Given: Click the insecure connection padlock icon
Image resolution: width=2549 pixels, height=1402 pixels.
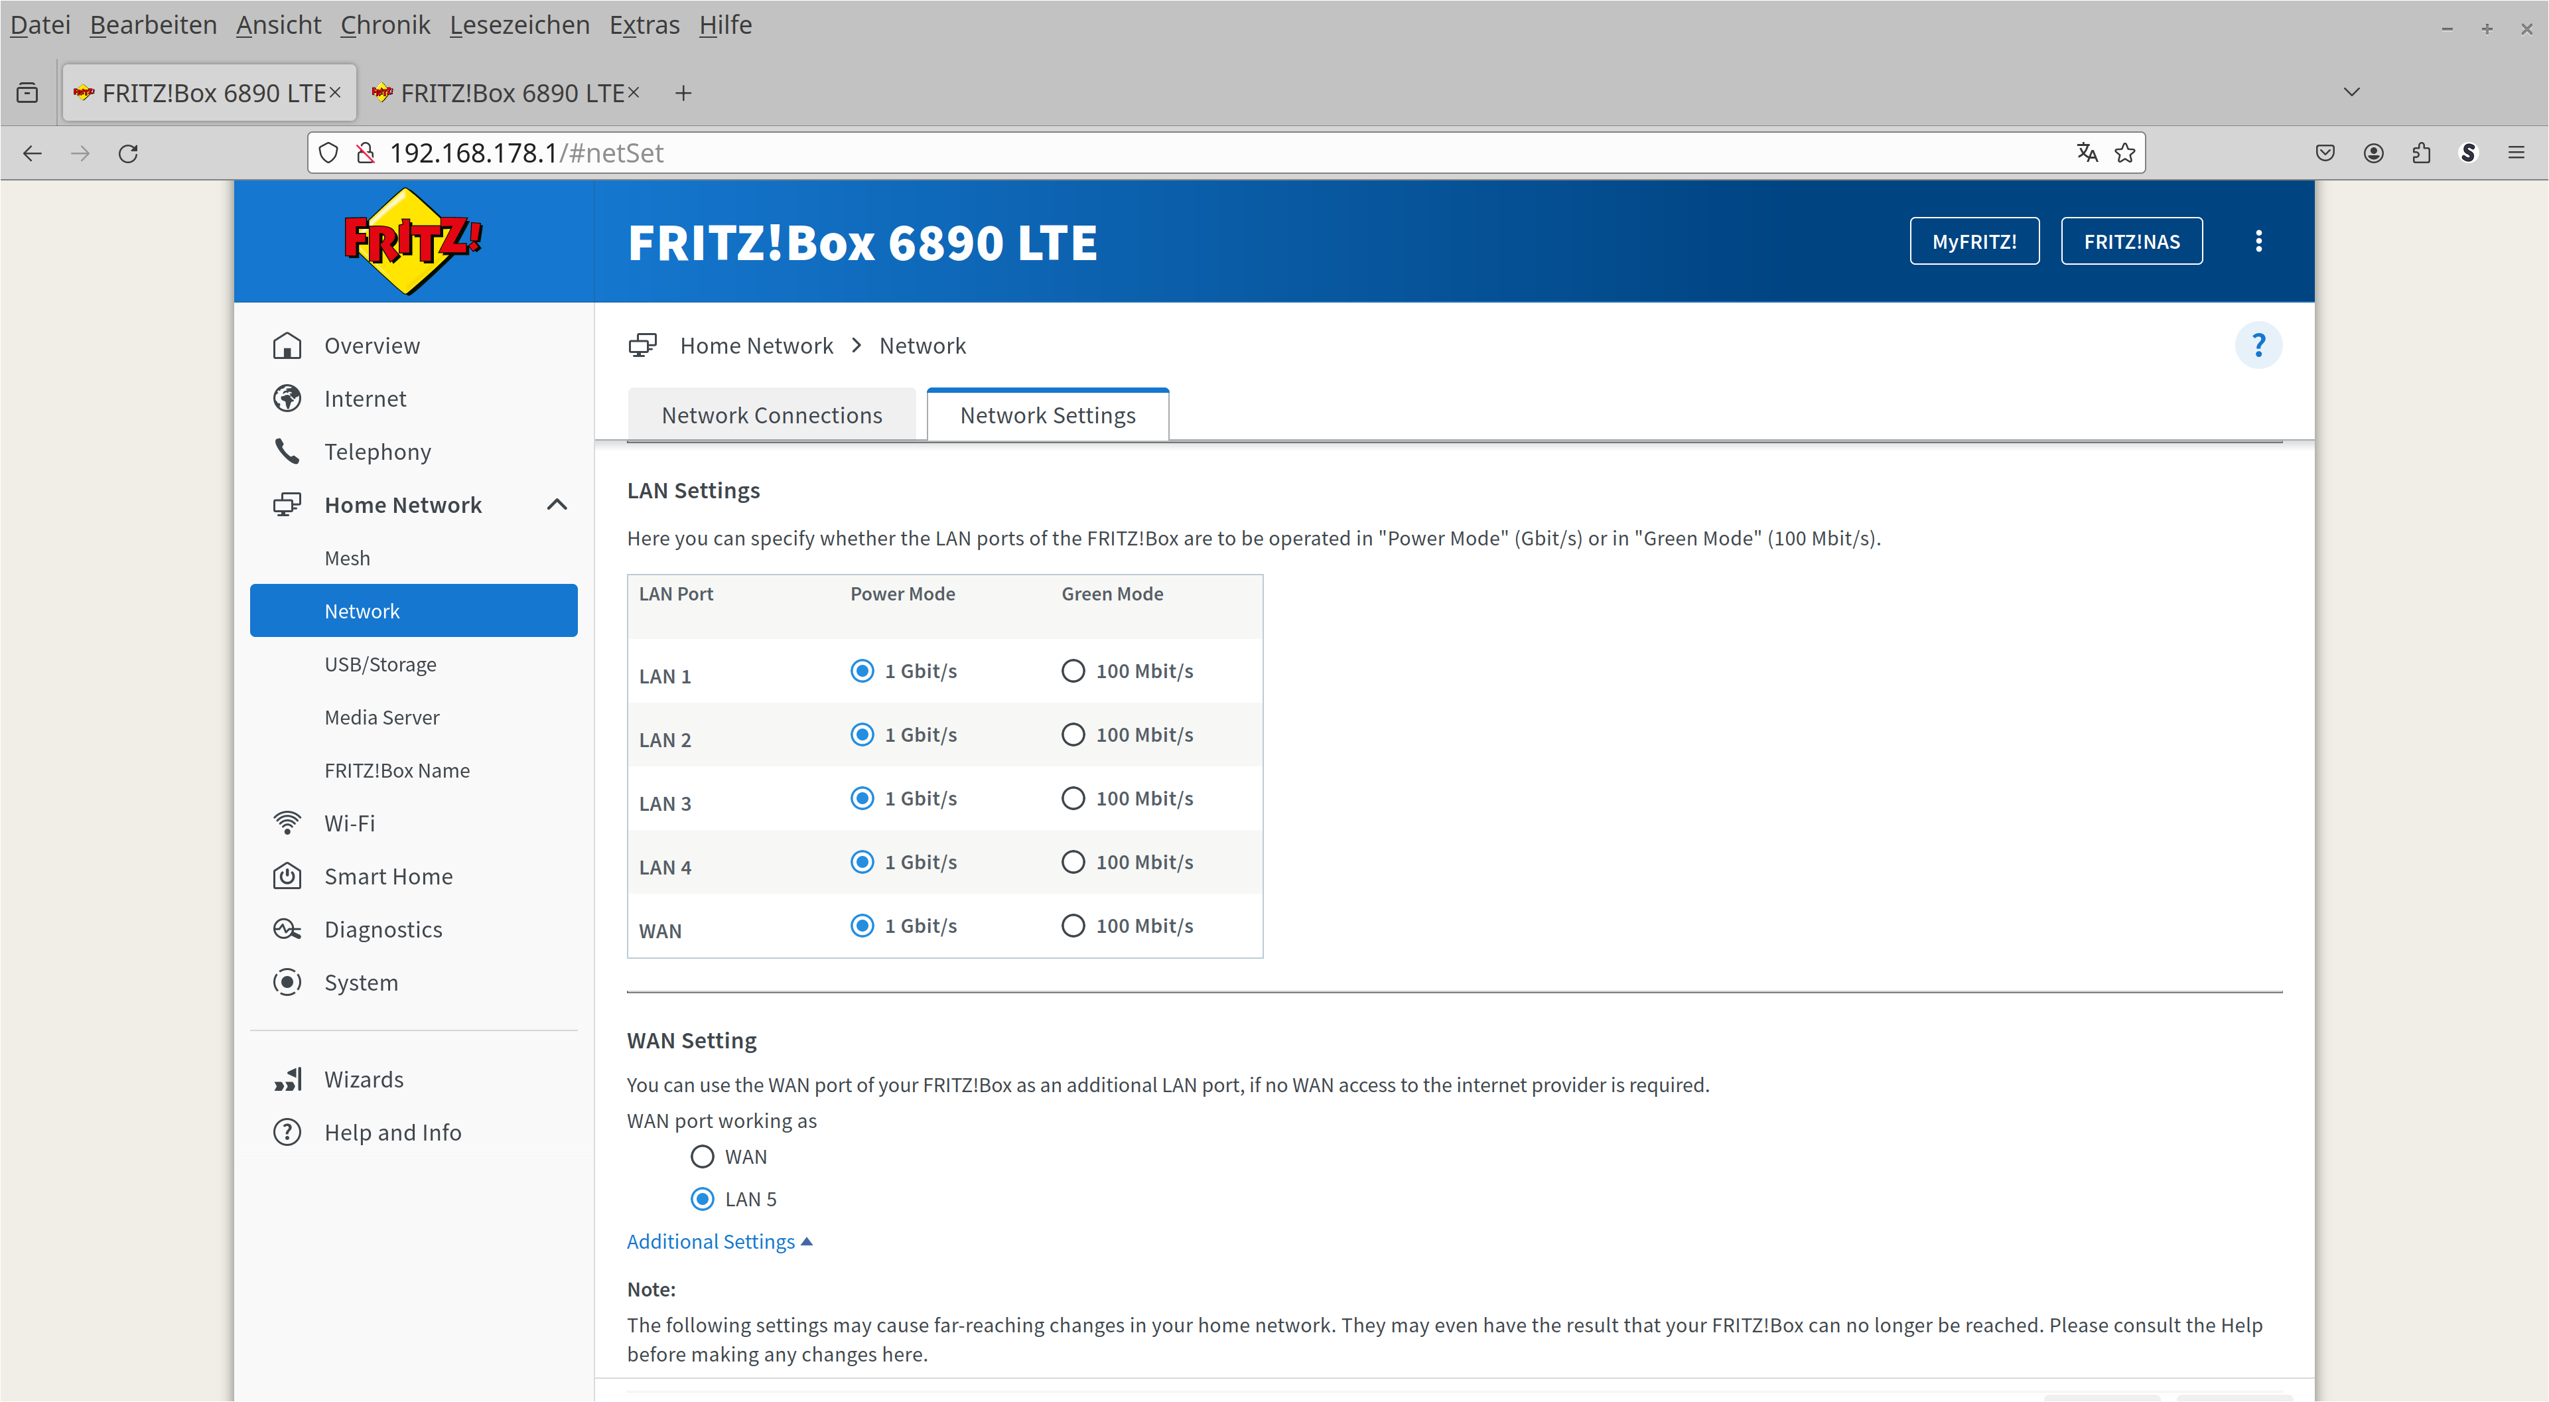Looking at the screenshot, I should [x=366, y=153].
